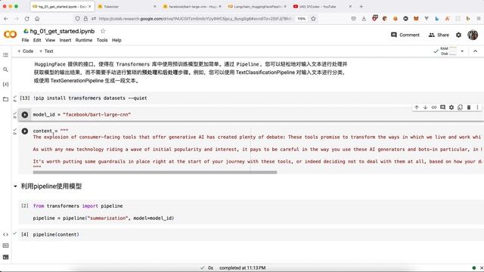Open code snippets sidebar icon
The image size is (484, 272).
5,234
